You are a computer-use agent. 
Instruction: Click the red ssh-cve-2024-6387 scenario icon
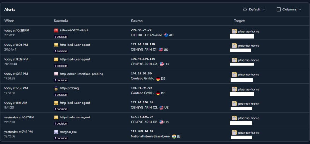(56, 31)
